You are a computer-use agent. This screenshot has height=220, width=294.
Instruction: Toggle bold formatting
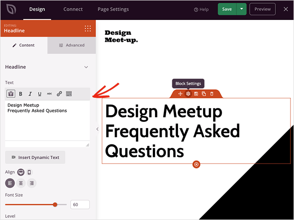(x=20, y=94)
